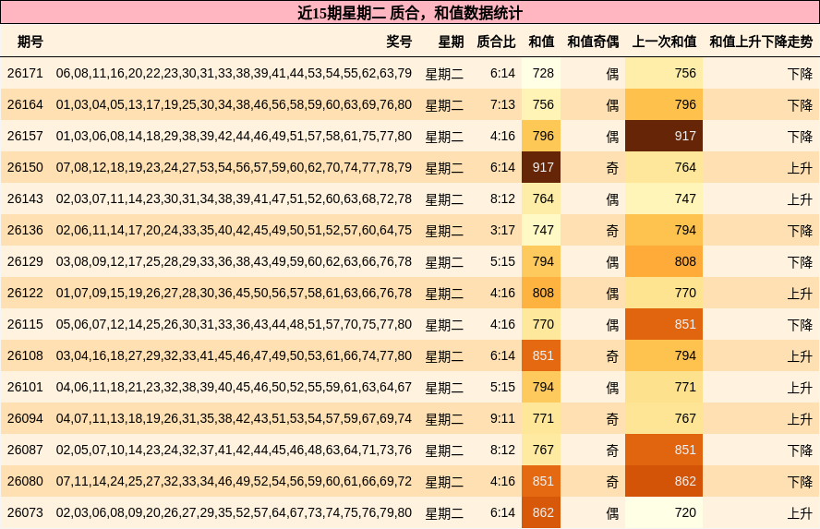Click the 上一次和值 cell 808 in row 26129

(x=664, y=261)
